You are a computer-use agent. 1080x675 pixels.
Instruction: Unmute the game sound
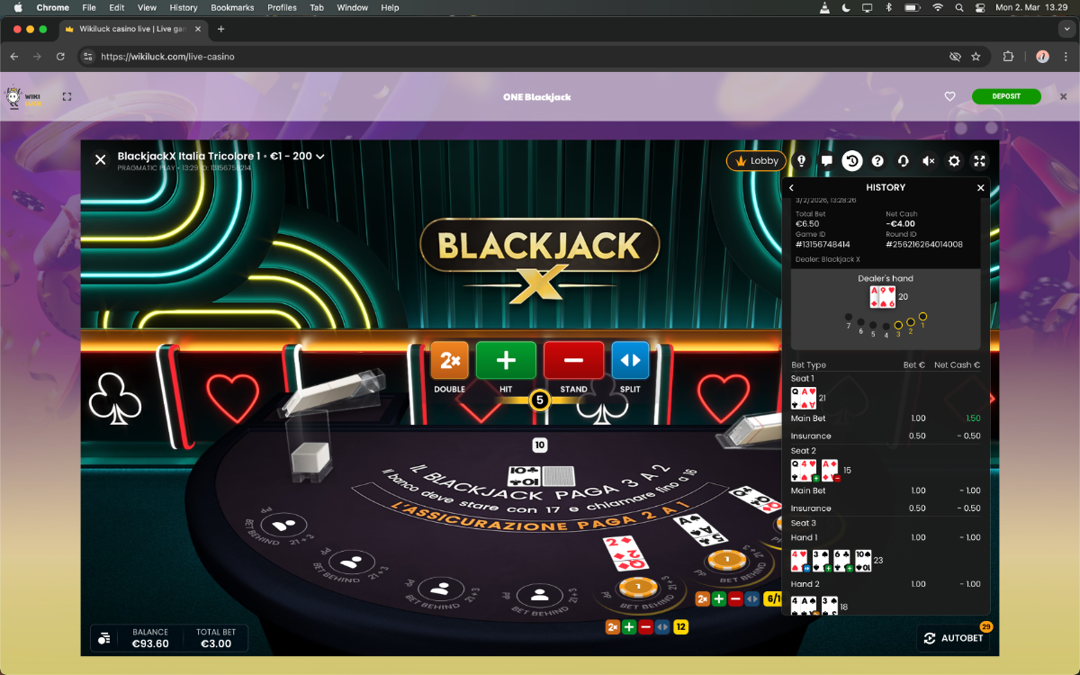coord(928,161)
